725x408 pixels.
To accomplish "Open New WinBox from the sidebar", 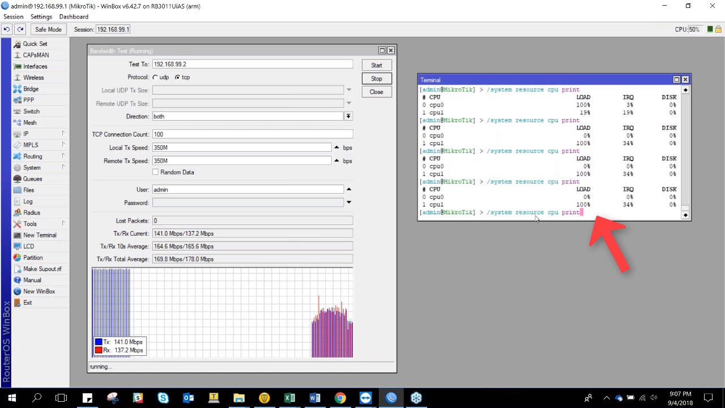I will [39, 291].
